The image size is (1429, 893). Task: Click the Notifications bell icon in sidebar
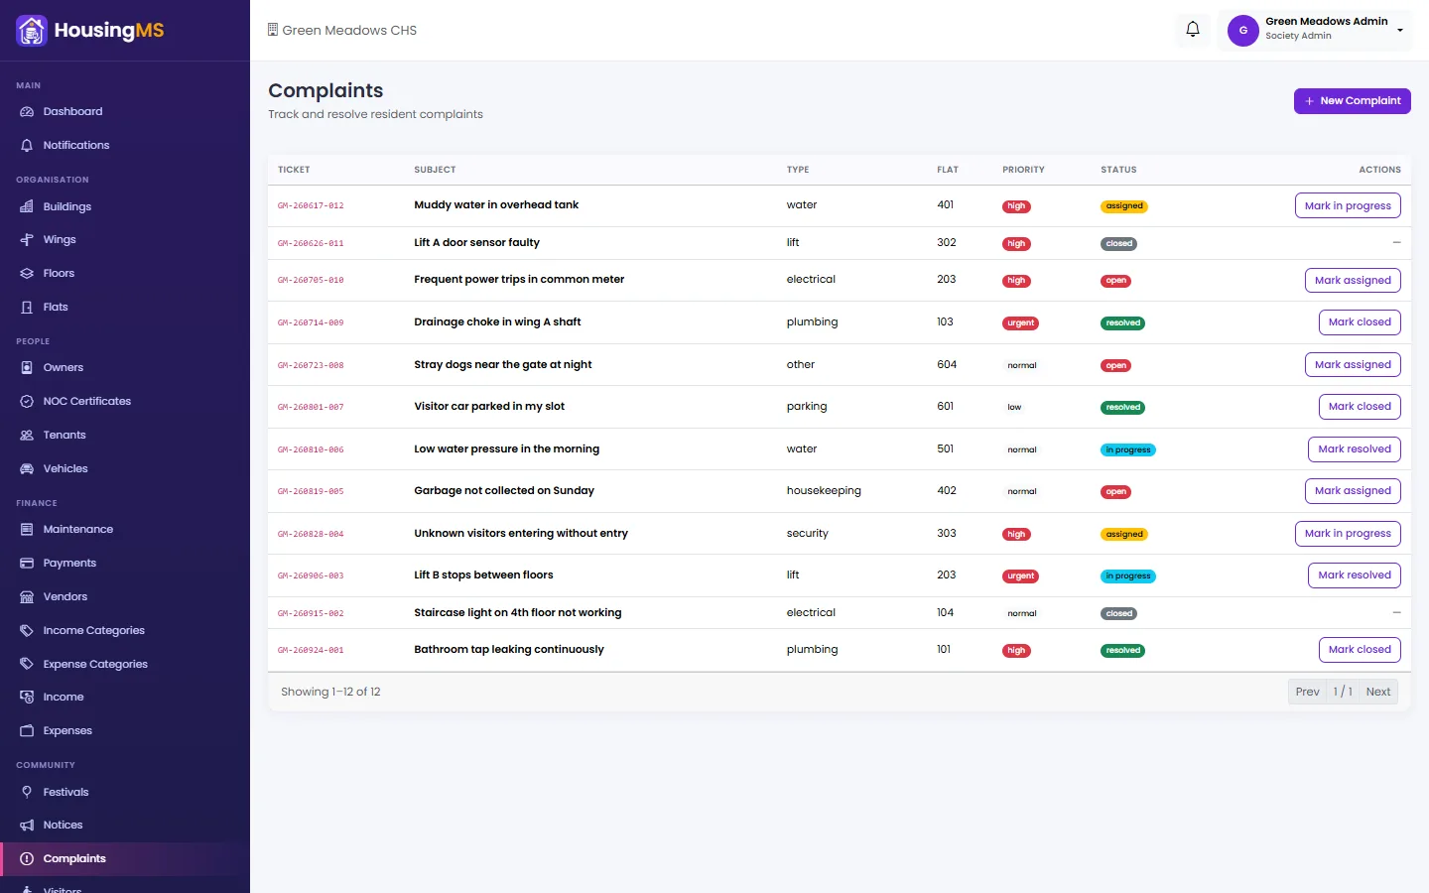pos(27,146)
